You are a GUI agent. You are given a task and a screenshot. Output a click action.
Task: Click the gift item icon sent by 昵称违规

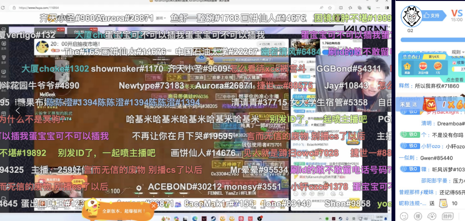(x=444, y=203)
